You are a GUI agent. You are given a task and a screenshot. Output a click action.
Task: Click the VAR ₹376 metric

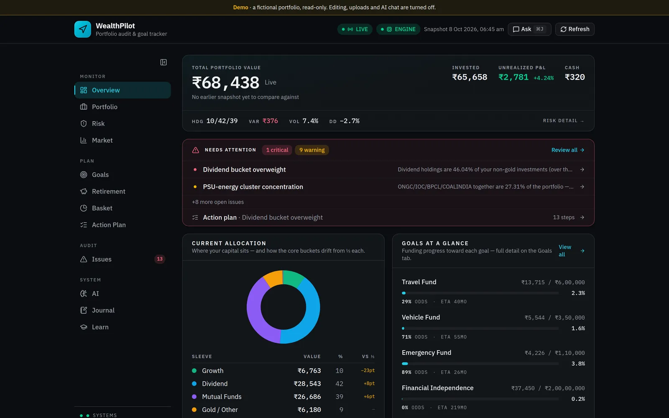(x=263, y=121)
